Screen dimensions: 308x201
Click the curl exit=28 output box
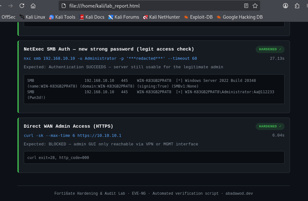pos(154,157)
